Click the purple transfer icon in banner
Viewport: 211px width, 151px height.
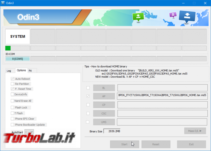[x=173, y=15]
